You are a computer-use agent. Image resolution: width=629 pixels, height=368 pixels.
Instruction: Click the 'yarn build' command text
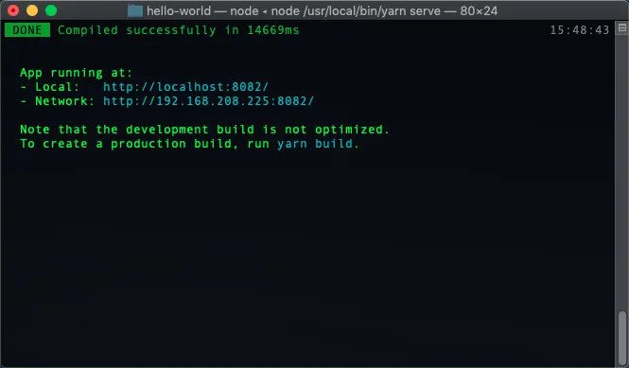pyautogui.click(x=315, y=144)
